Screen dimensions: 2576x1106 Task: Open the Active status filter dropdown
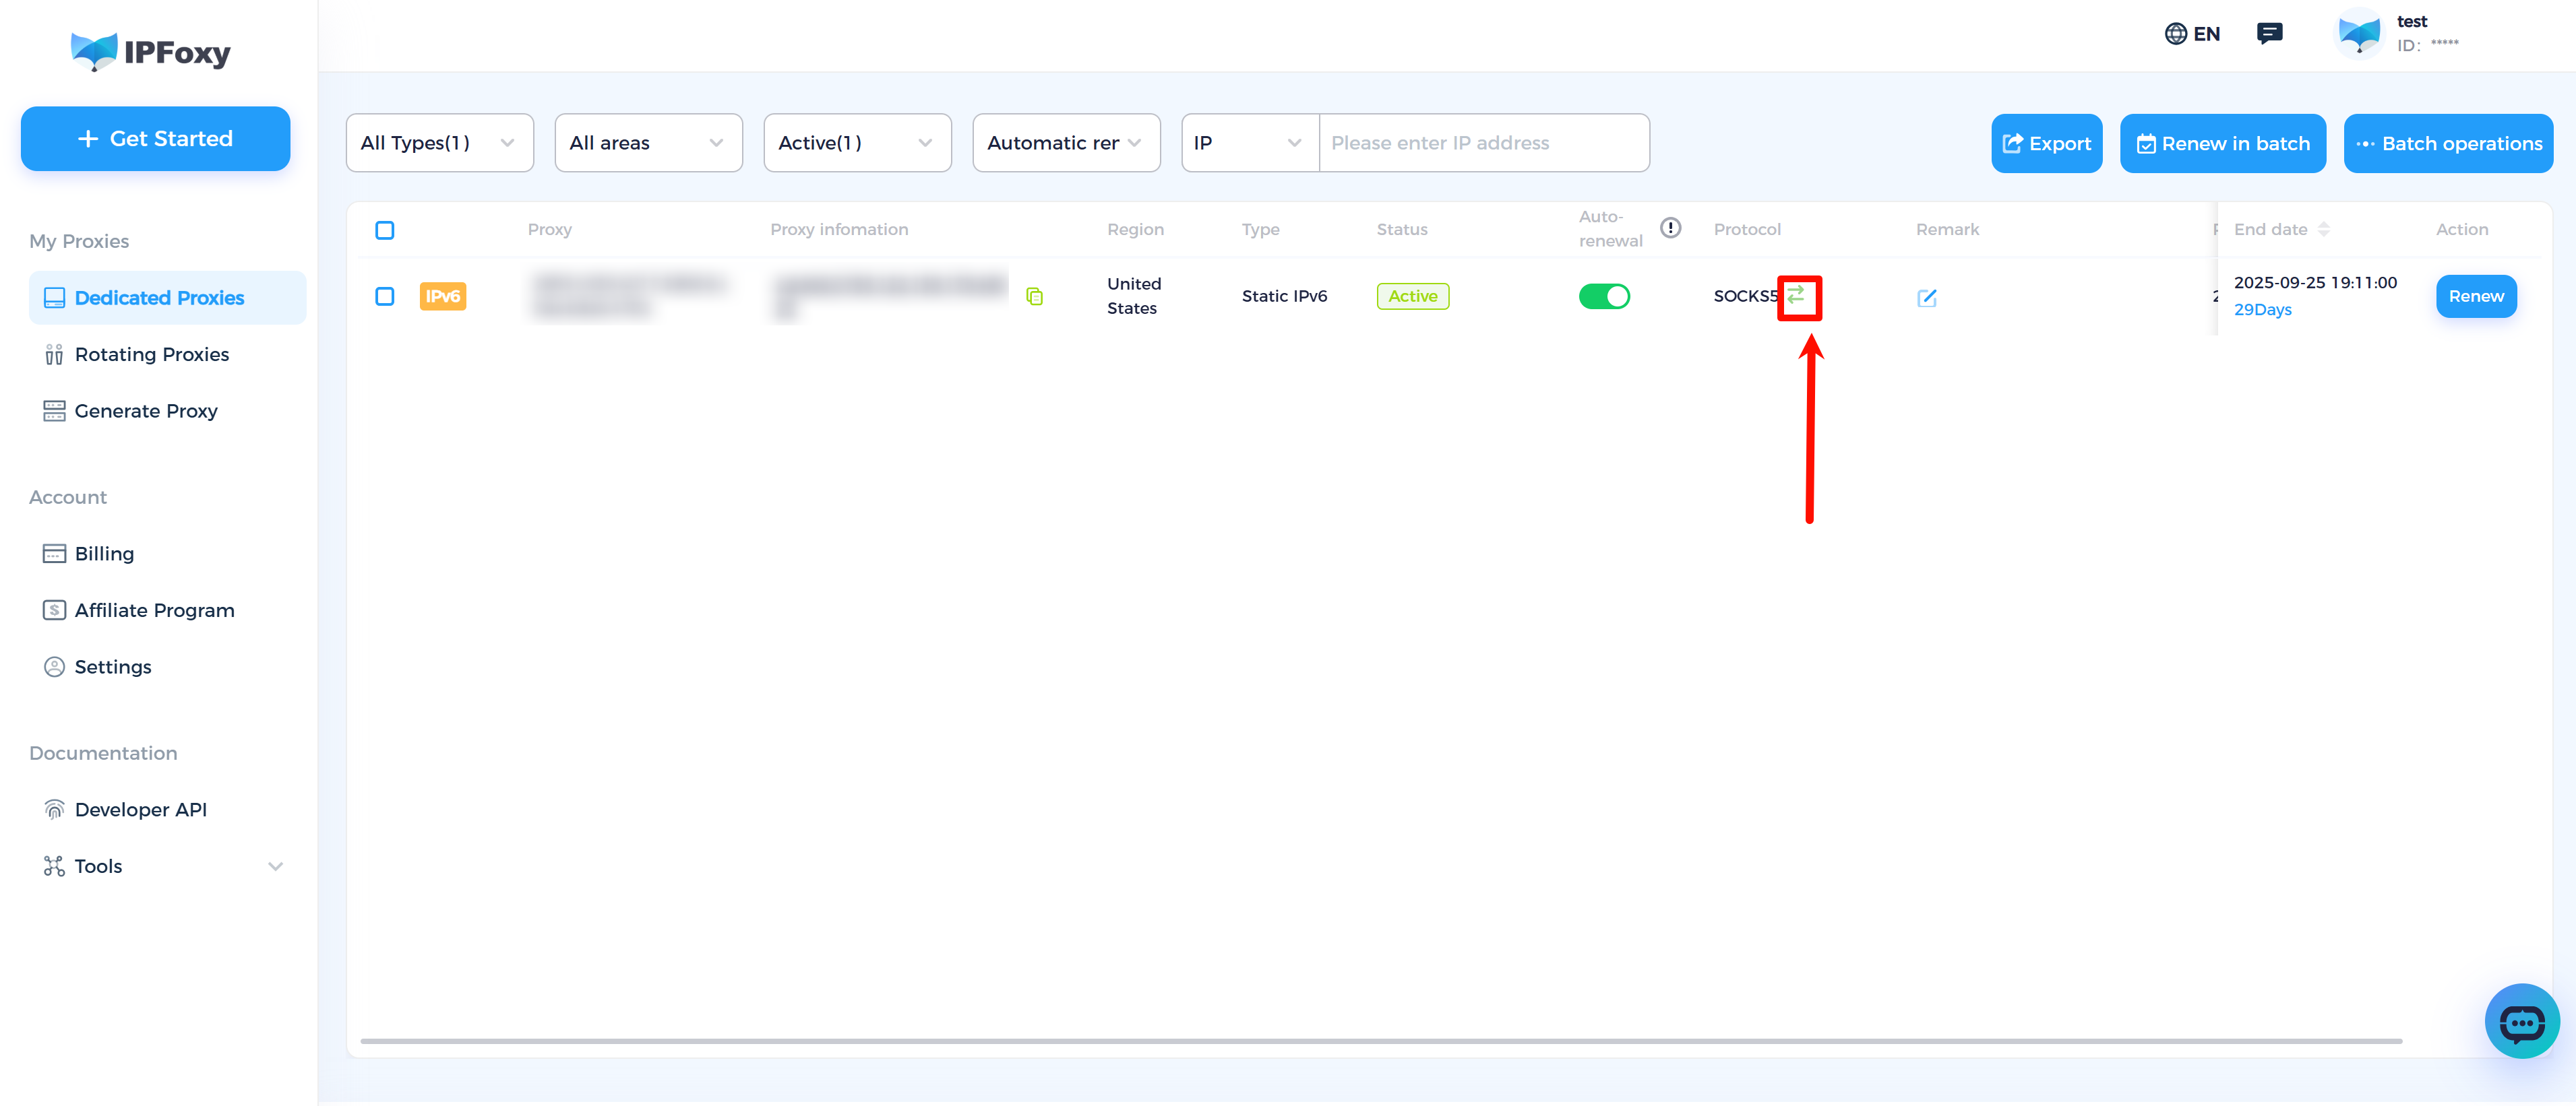[x=858, y=143]
